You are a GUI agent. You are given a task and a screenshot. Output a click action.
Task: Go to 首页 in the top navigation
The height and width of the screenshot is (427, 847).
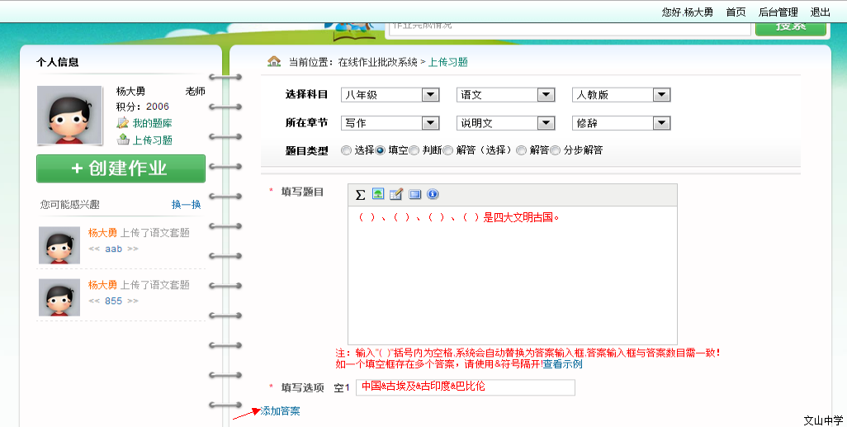pos(736,12)
